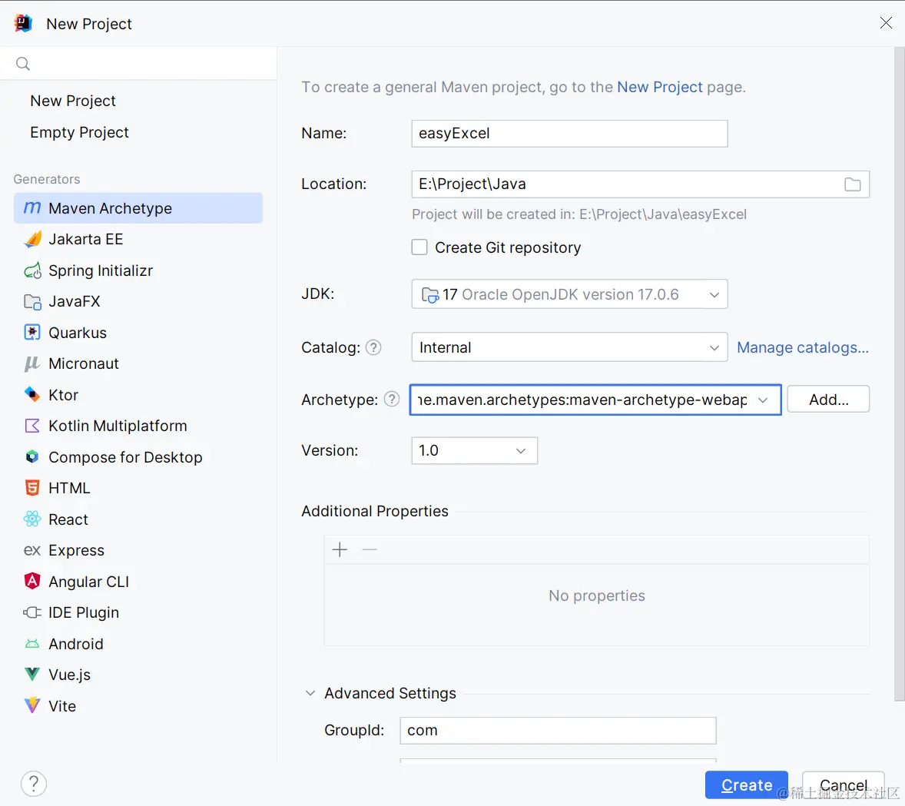Add a property with plus icon
Viewport: 905px width, 806px height.
(340, 549)
